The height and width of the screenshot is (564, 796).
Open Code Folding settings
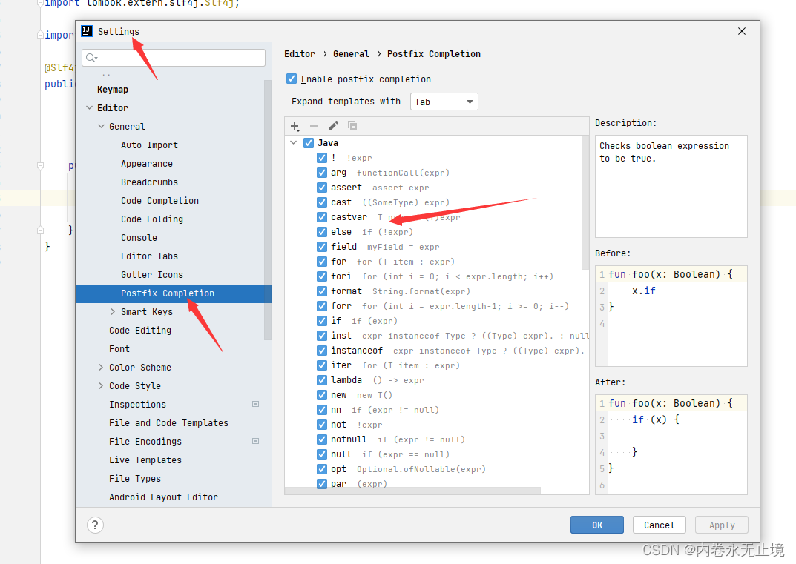point(152,219)
